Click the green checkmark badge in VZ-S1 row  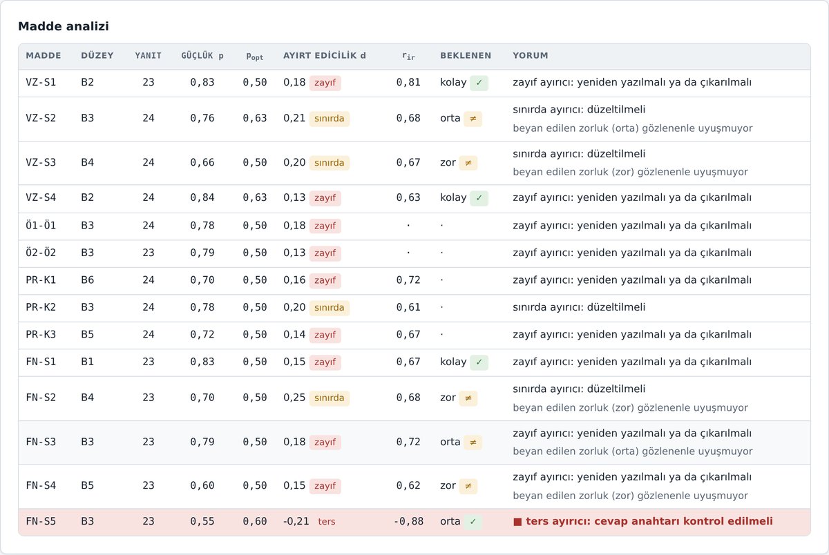pyautogui.click(x=479, y=83)
